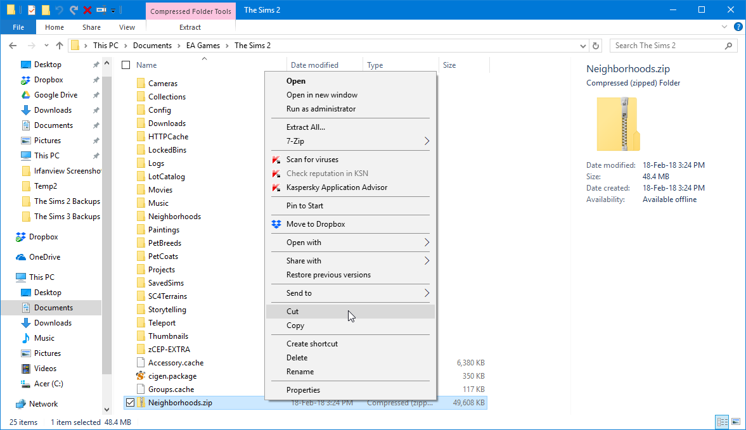Click the Cameras folder icon

[x=141, y=83]
